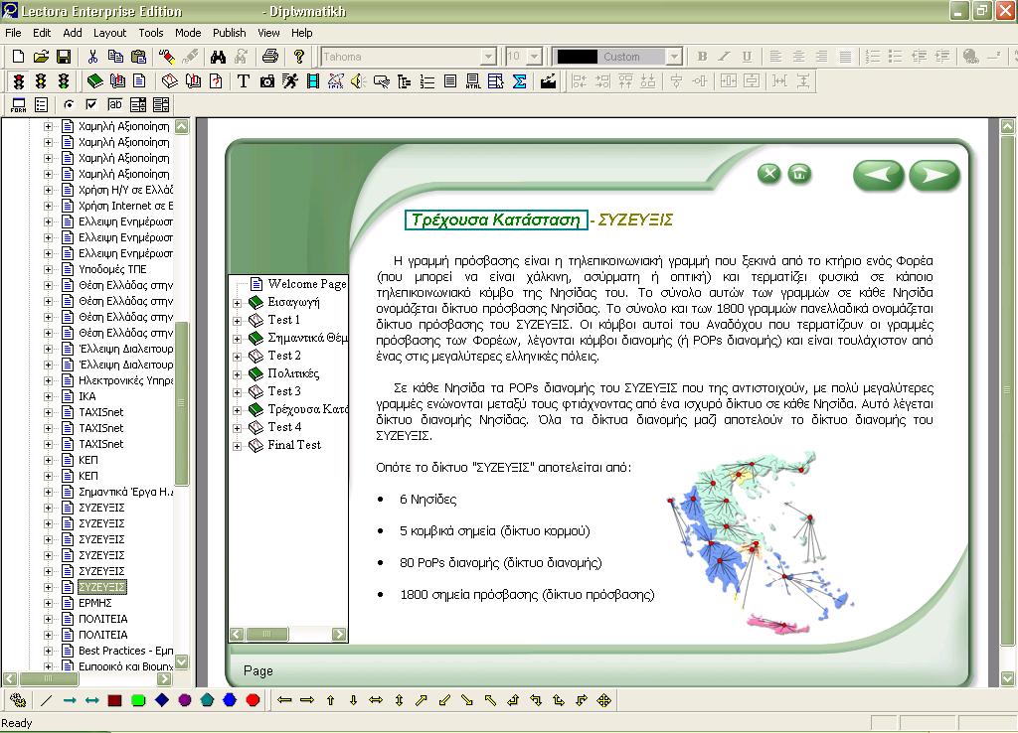Click the Open folder icon in the toolbar

41,57
